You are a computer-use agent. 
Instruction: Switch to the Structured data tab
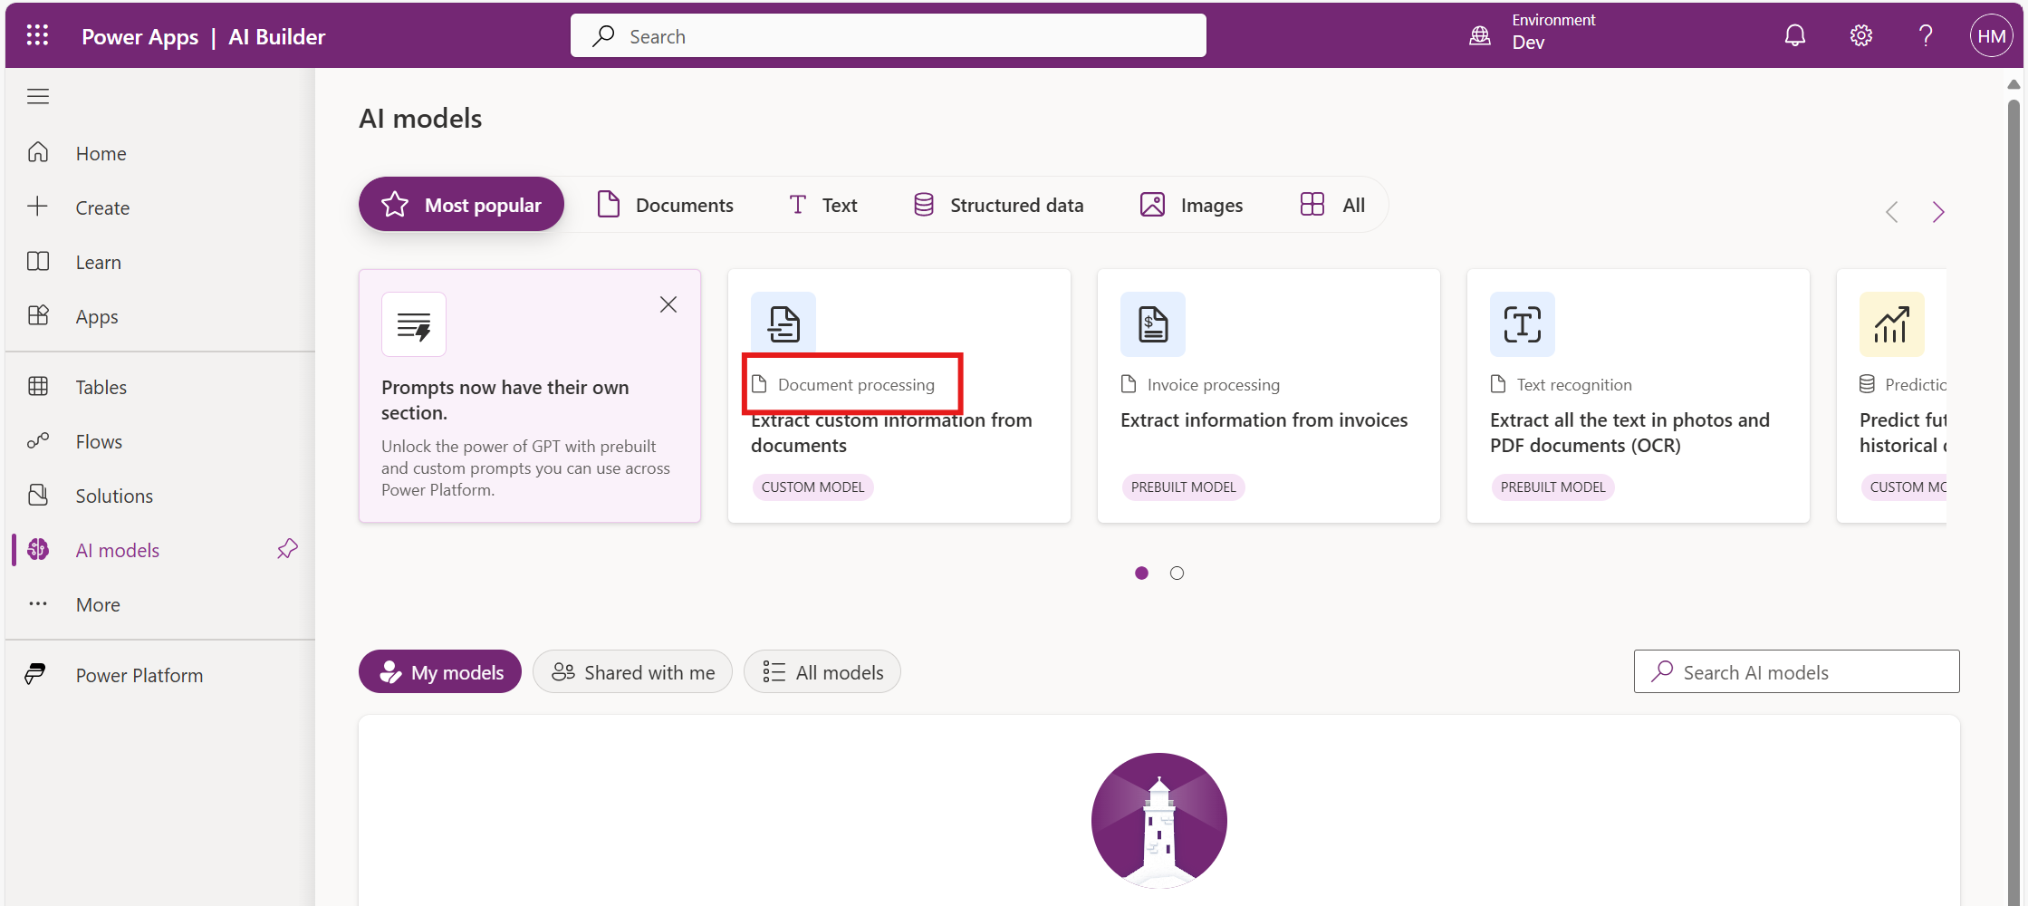998,205
